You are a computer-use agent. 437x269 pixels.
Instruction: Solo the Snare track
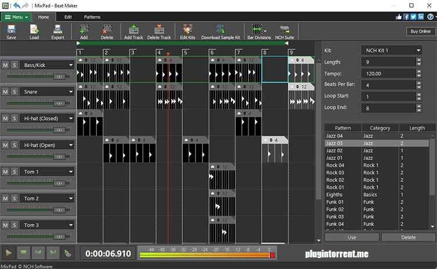pyautogui.click(x=15, y=92)
